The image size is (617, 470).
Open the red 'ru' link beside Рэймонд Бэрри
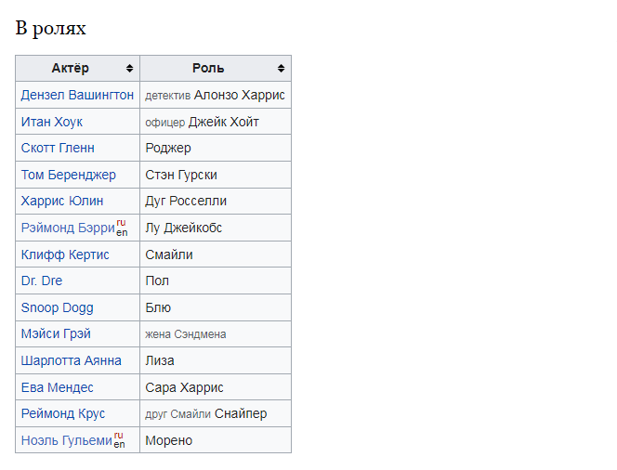121,223
